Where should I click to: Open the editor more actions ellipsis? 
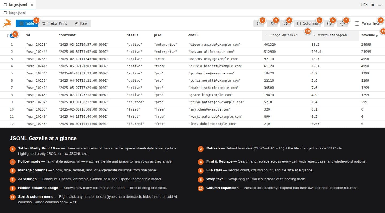coord(379,5)
